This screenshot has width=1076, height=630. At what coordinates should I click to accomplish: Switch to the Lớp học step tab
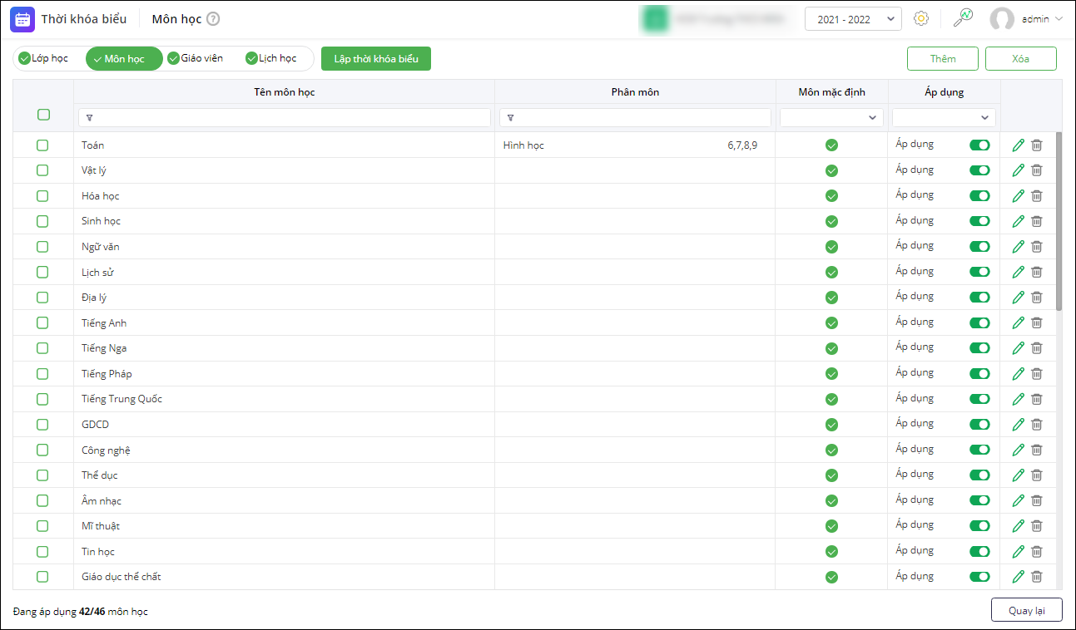(43, 59)
